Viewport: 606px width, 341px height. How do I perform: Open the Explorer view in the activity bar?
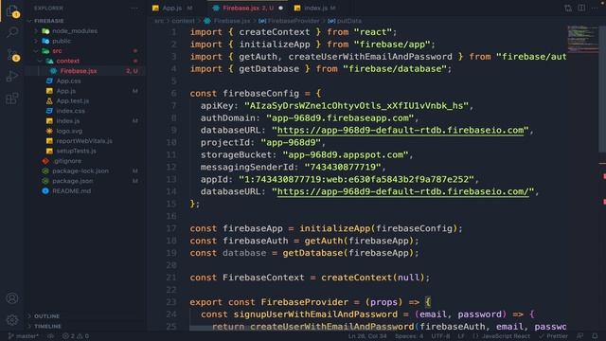click(x=12, y=11)
